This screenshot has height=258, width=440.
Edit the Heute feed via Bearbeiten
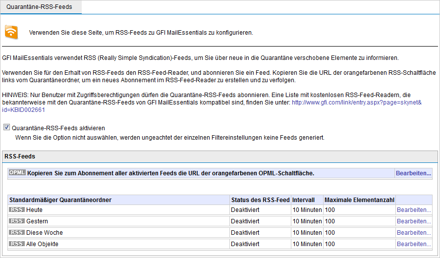[x=414, y=210]
